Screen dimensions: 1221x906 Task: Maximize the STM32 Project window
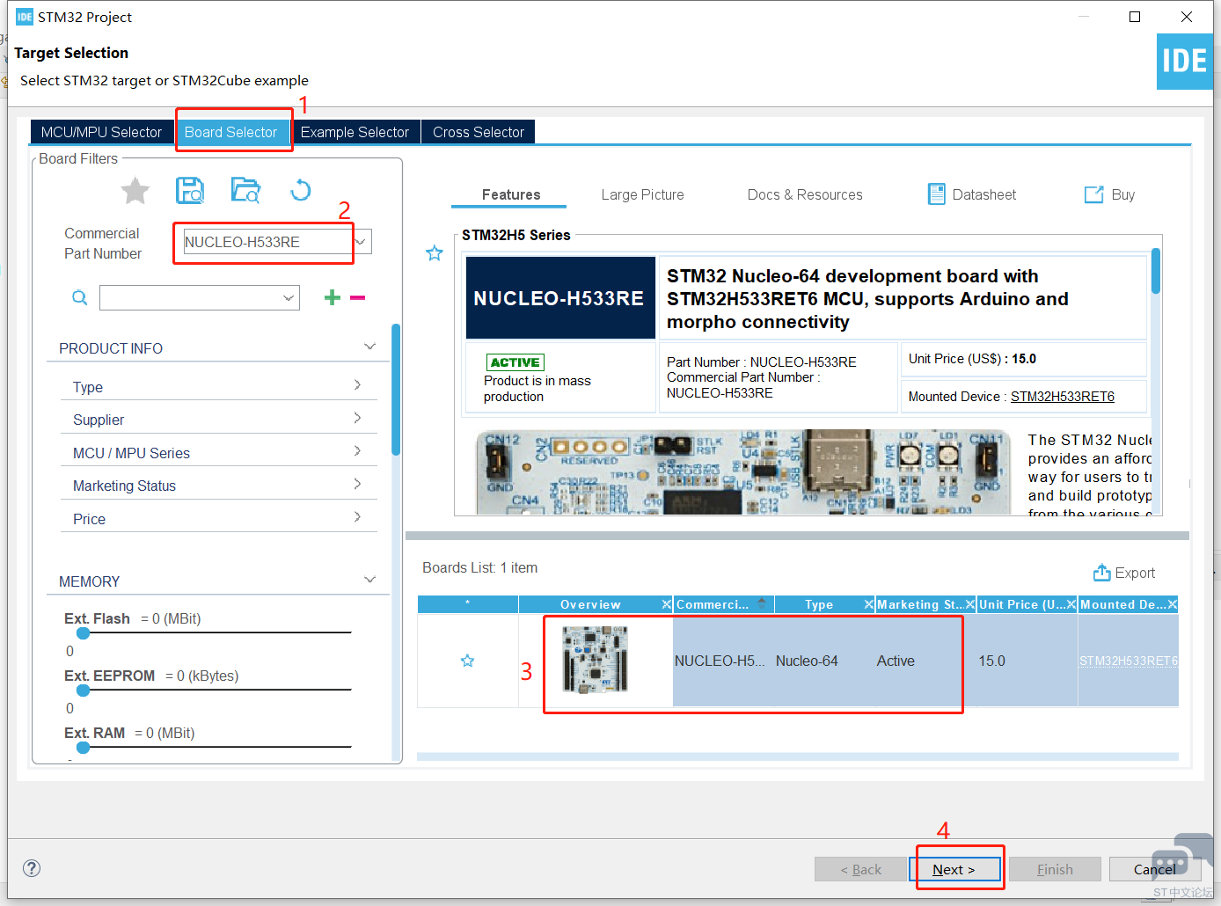[1135, 17]
